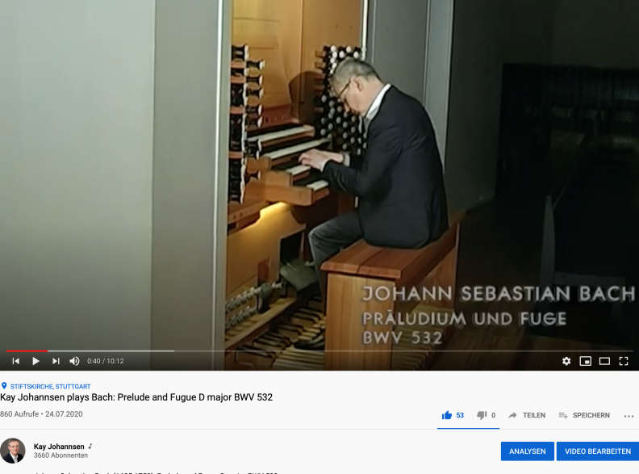Open Kay Johannsen channel name

(x=59, y=447)
